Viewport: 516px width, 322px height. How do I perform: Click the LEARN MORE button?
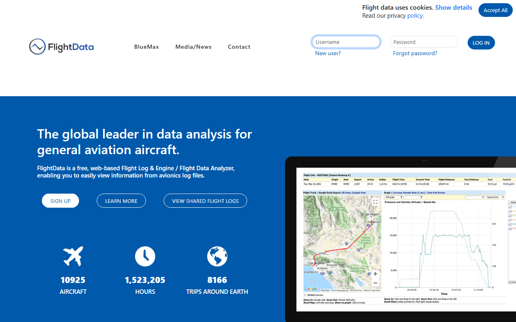(121, 201)
